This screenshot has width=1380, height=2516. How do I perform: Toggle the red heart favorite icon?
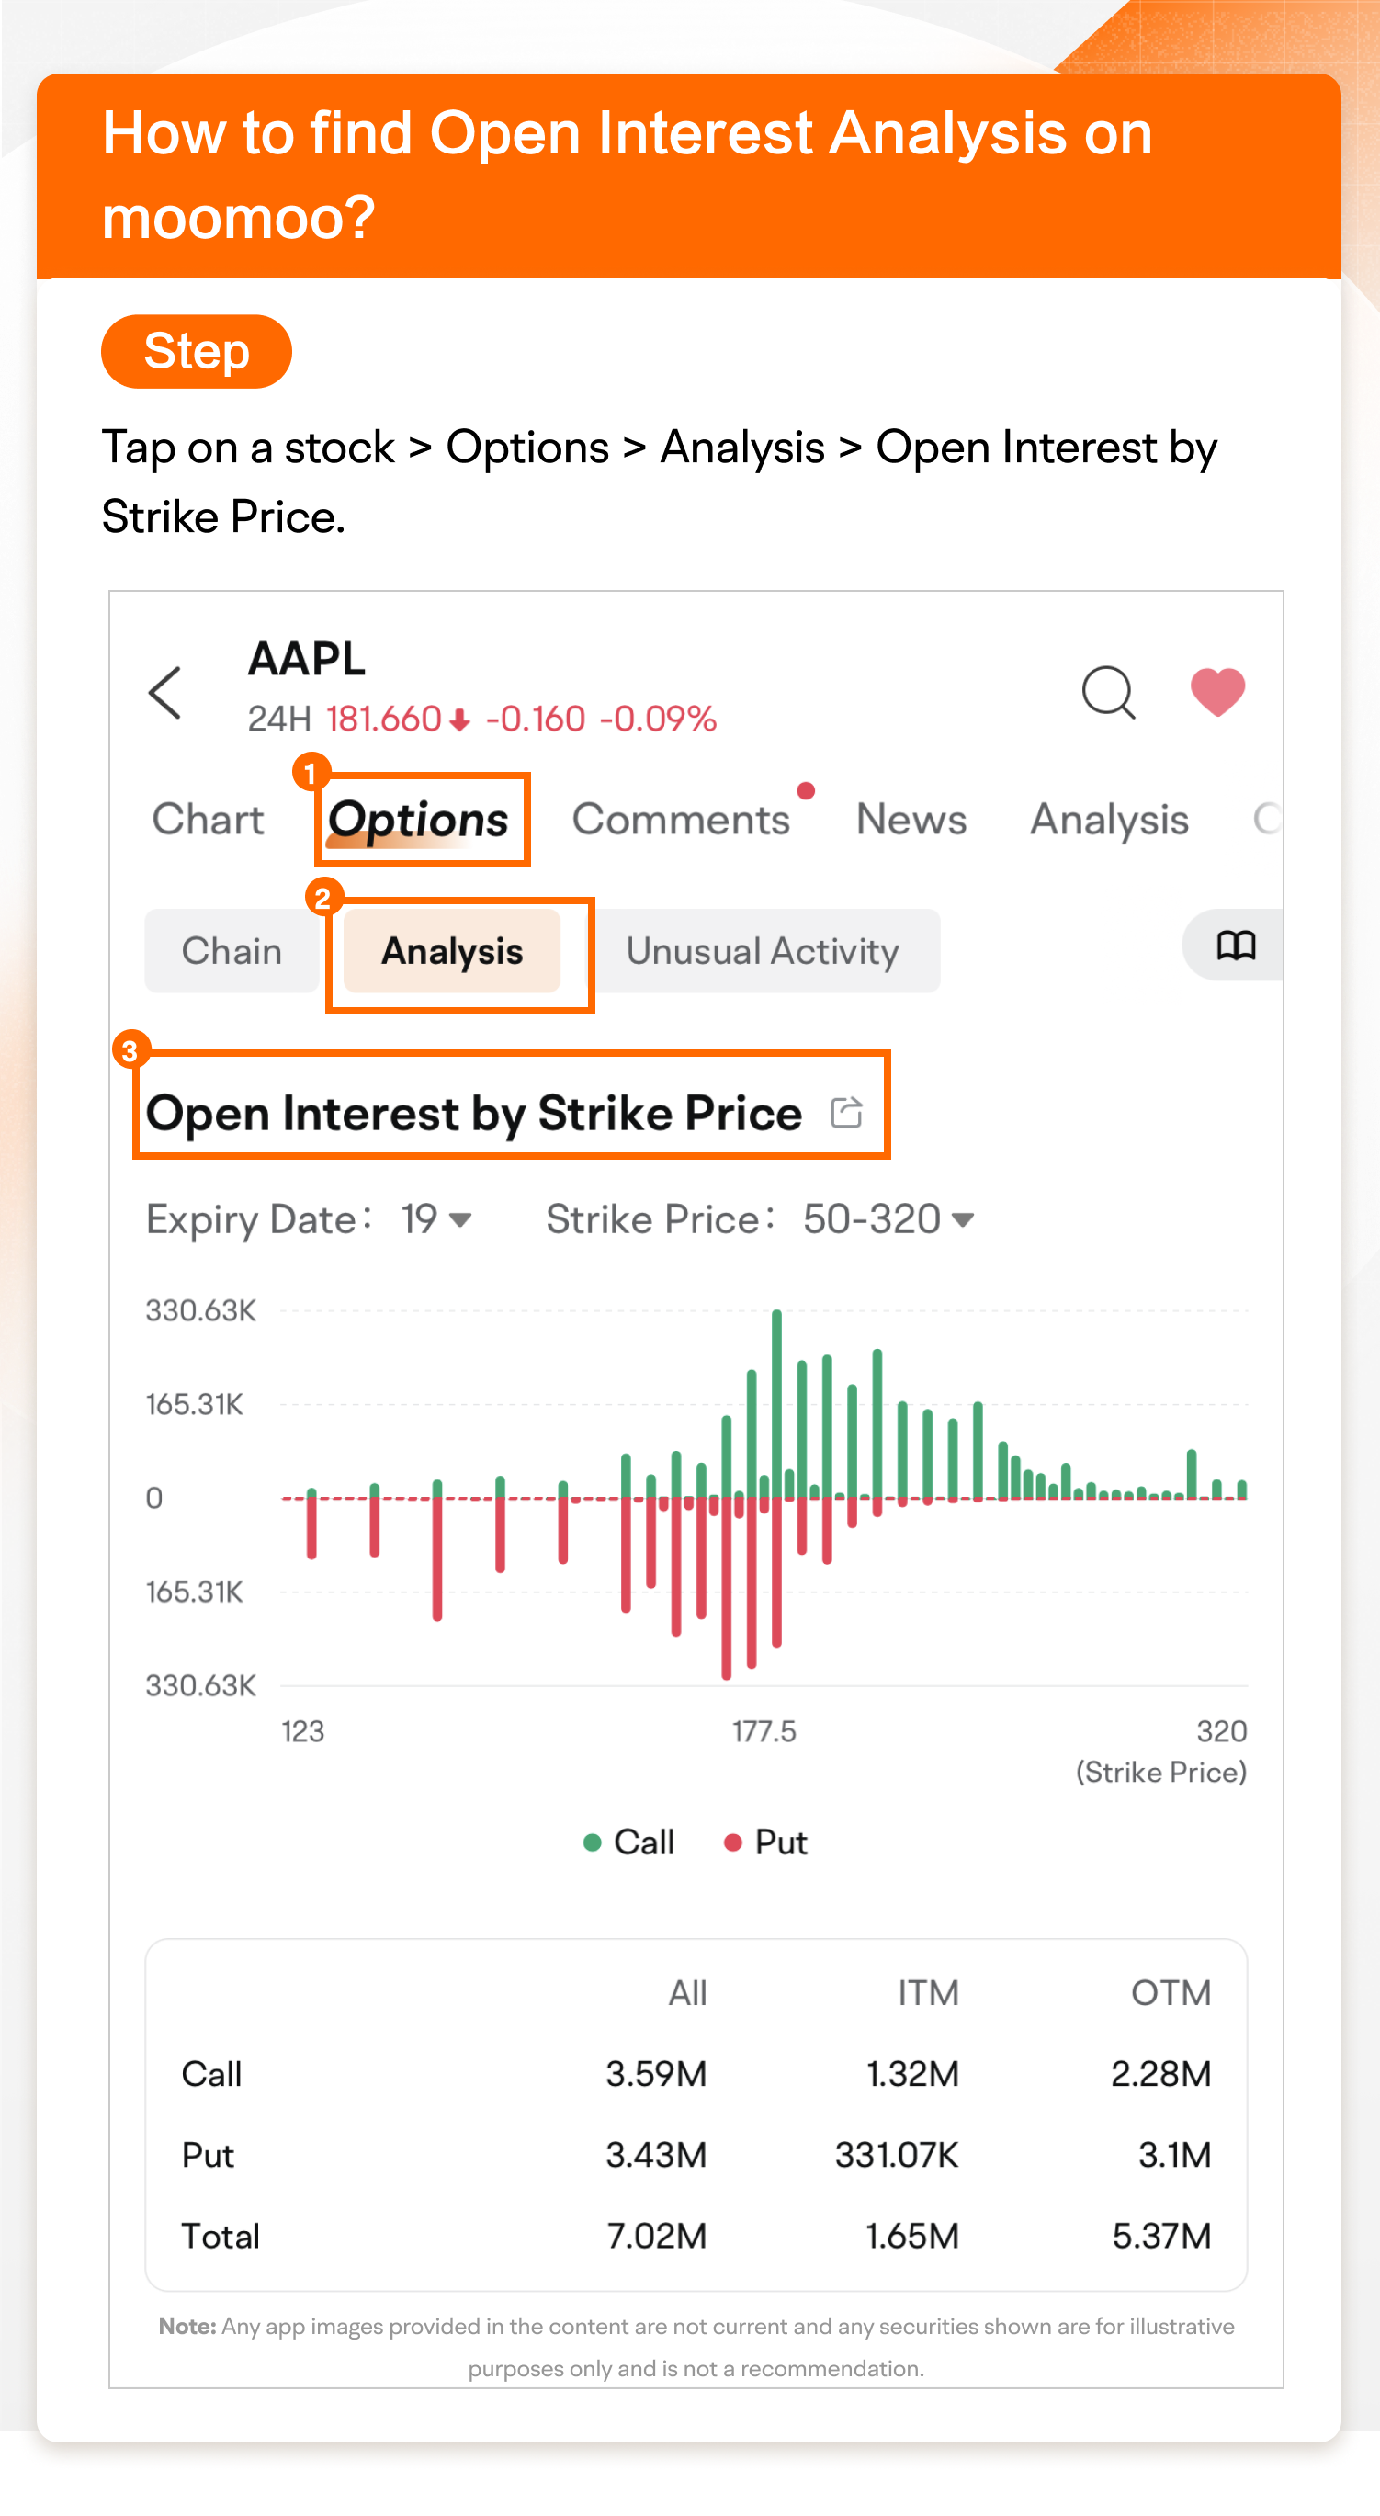(x=1216, y=692)
